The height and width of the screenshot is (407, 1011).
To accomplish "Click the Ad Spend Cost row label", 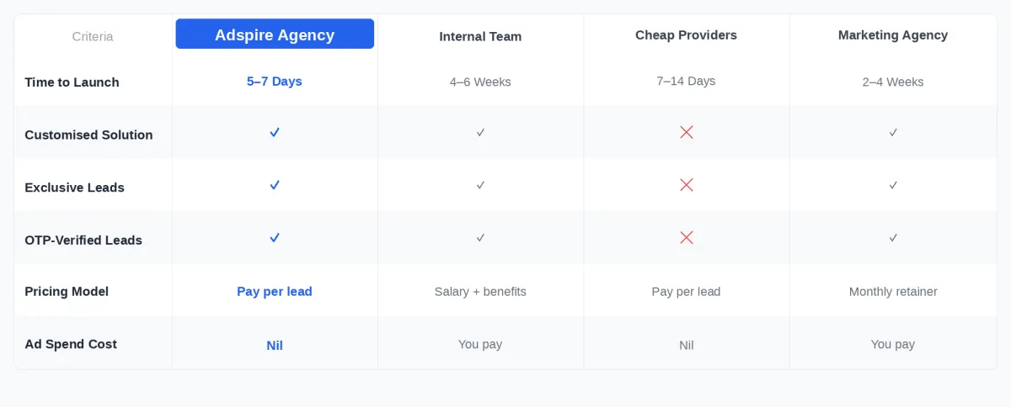I will coord(71,344).
